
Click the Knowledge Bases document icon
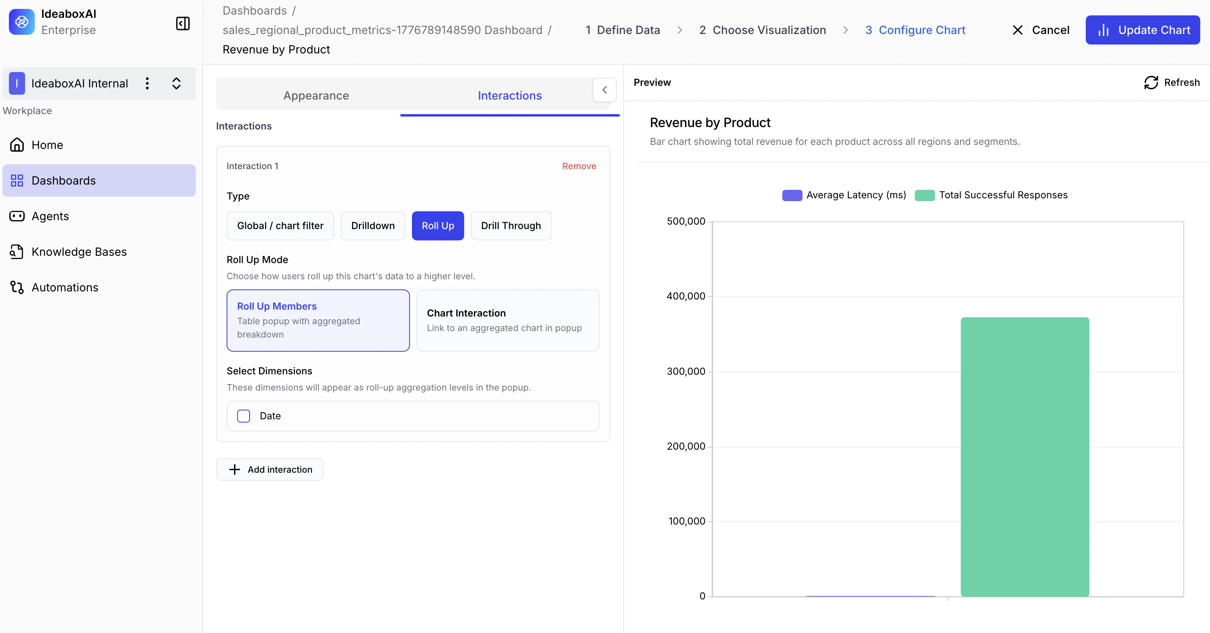[x=17, y=252]
